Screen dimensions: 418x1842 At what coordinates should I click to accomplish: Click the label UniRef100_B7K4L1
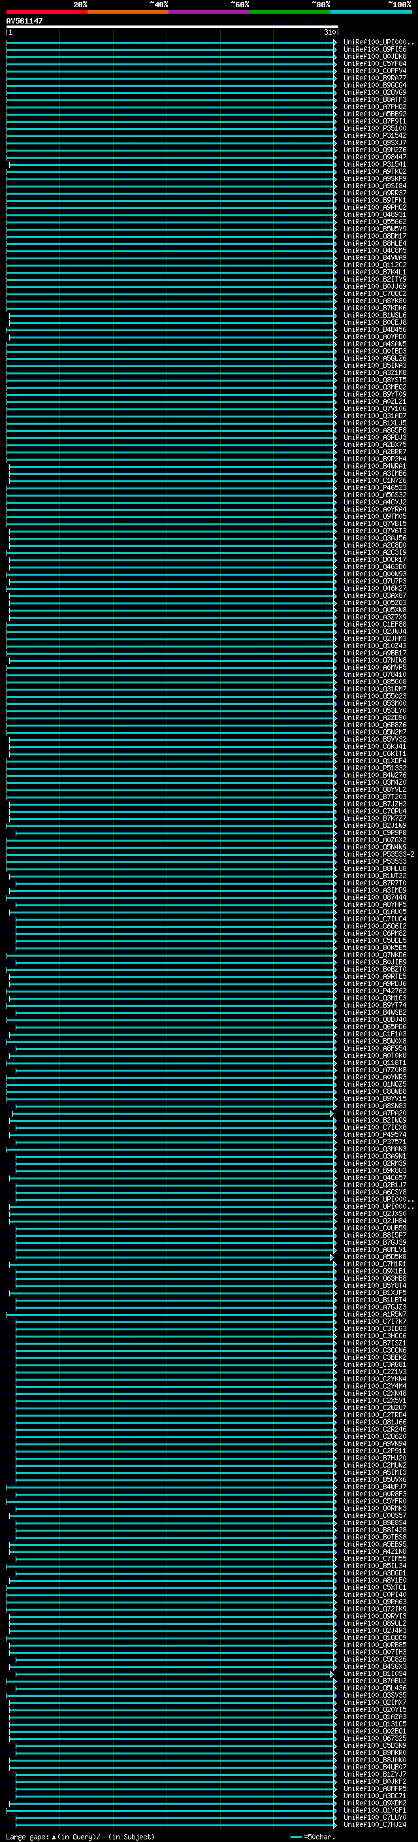[374, 272]
